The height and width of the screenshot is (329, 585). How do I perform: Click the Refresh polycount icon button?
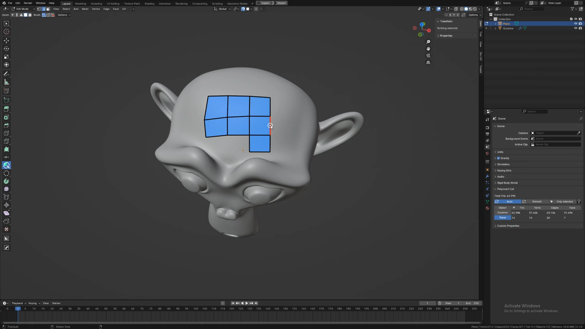[524, 202]
